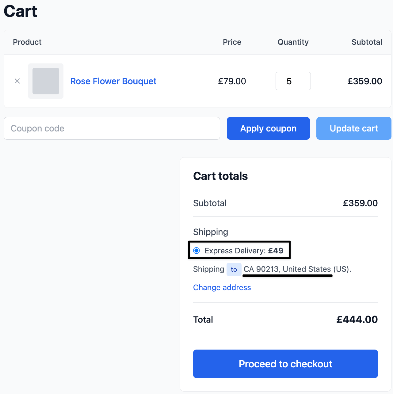This screenshot has width=393, height=394.
Task: Click the Quantity column header
Action: pyautogui.click(x=293, y=42)
